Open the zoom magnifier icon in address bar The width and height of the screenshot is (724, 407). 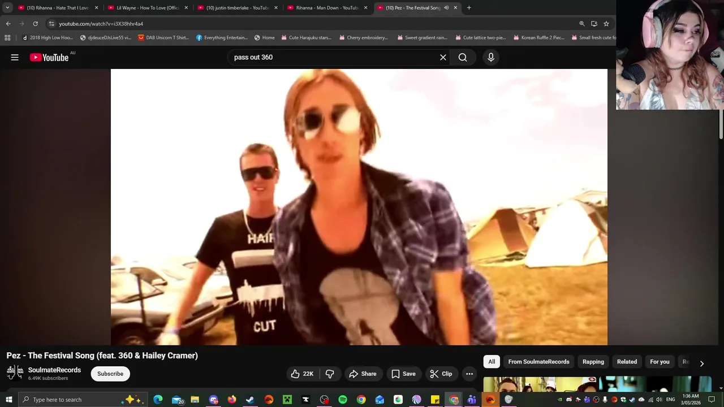pyautogui.click(x=581, y=24)
